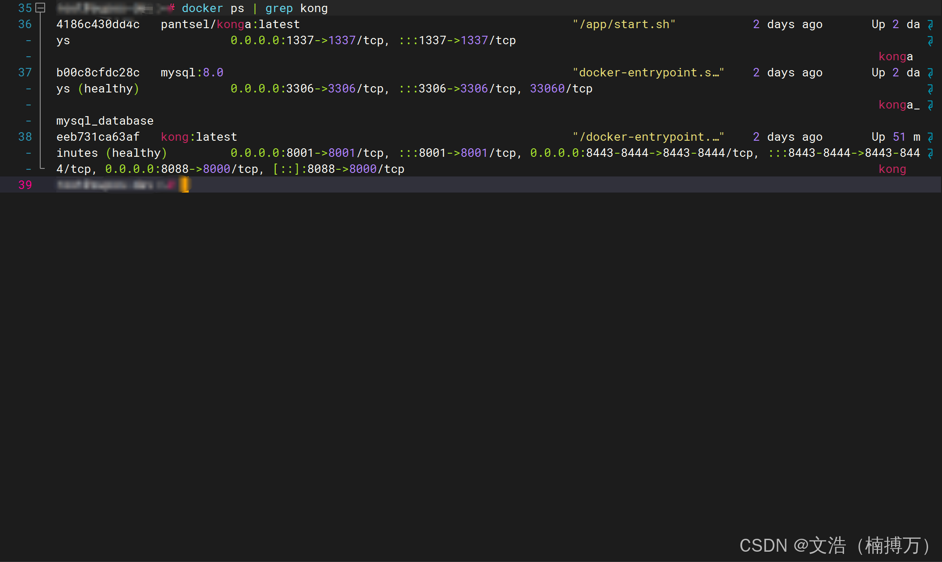Click the wrap arrow after the 1337/tcp ports row
The height and width of the screenshot is (562, 942).
(930, 41)
